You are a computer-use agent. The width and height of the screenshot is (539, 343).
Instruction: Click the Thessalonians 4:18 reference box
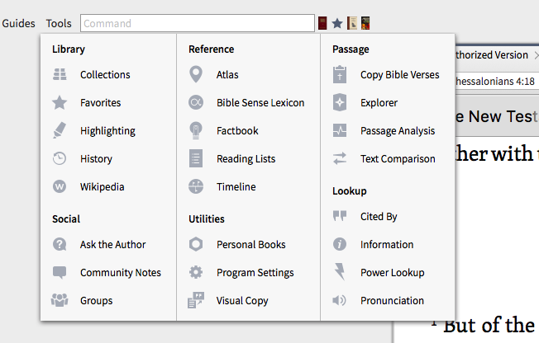[488, 82]
